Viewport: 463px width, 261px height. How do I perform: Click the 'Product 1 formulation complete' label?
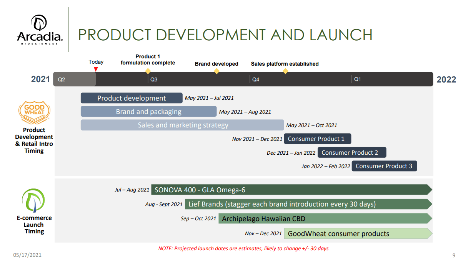tap(148, 59)
